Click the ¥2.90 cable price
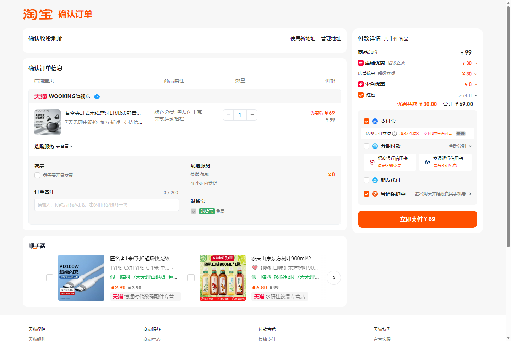Screen dimensions: 511x341 [x=118, y=288]
